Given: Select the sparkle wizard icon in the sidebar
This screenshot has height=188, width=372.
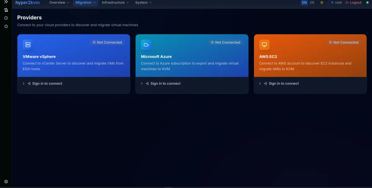Looking at the screenshot, I should pos(6,2).
